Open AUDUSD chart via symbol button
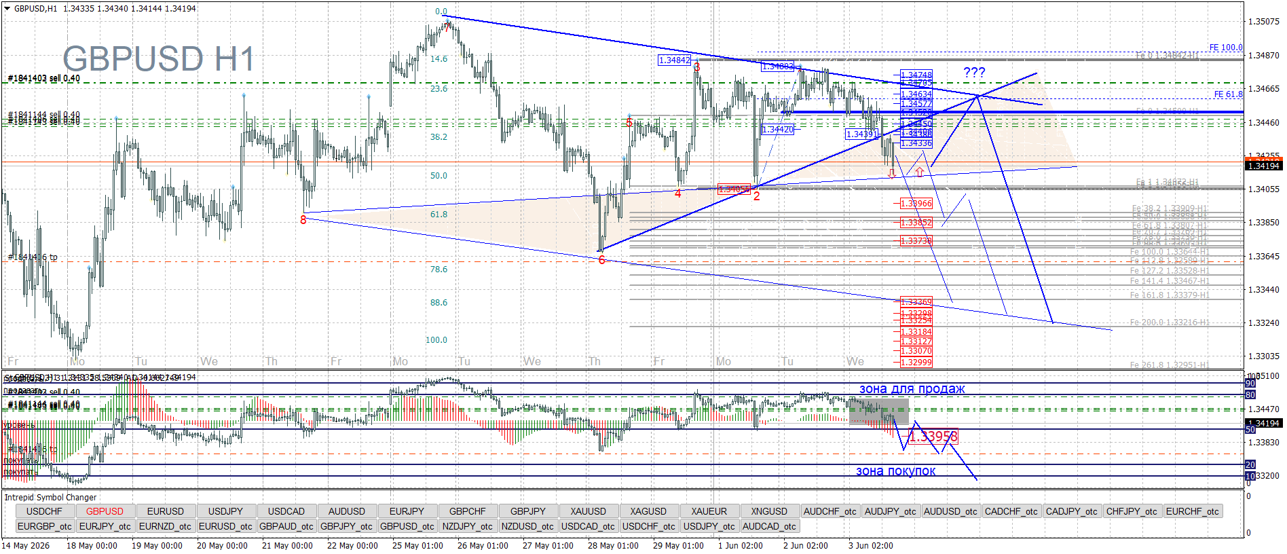The width and height of the screenshot is (1287, 554). point(347,511)
